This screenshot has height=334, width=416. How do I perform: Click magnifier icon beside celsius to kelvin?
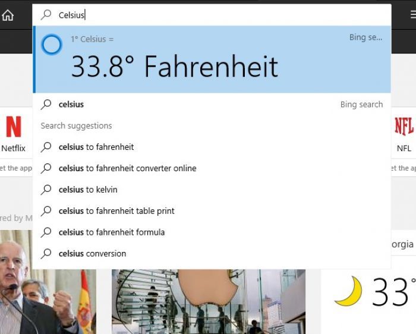pyautogui.click(x=46, y=190)
